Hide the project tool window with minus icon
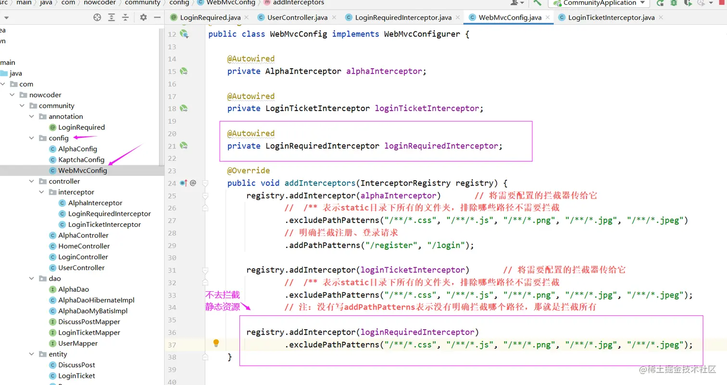Screen dimensions: 727x385 pos(157,17)
